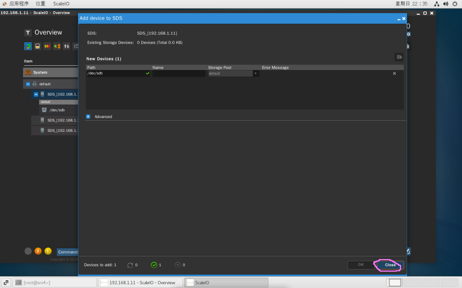Open the red-yellow-green color bars view
Image resolution: width=462 pixels, height=288 pixels.
click(47, 46)
